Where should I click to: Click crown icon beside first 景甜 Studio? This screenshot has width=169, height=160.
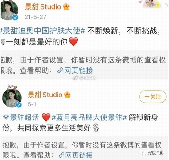pyautogui.click(x=66, y=7)
